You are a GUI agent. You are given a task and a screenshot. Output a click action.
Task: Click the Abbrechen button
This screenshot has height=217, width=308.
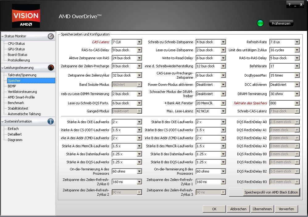[x=238, y=209]
